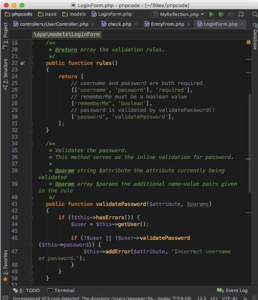The width and height of the screenshot is (258, 300).
Task: Toggle the Favorites tool window
Action: pos(5,266)
